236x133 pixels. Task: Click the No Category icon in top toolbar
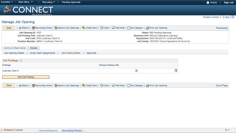129,28
